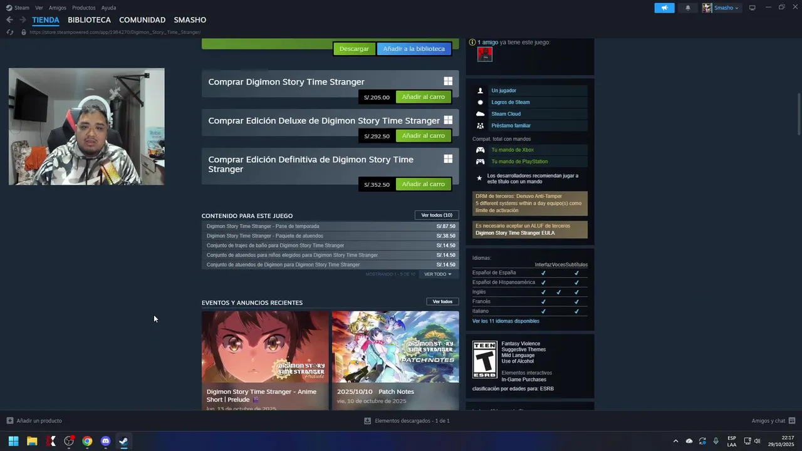Image resolution: width=802 pixels, height=451 pixels.
Task: Click Añadir a la biblioteca button
Action: point(414,49)
